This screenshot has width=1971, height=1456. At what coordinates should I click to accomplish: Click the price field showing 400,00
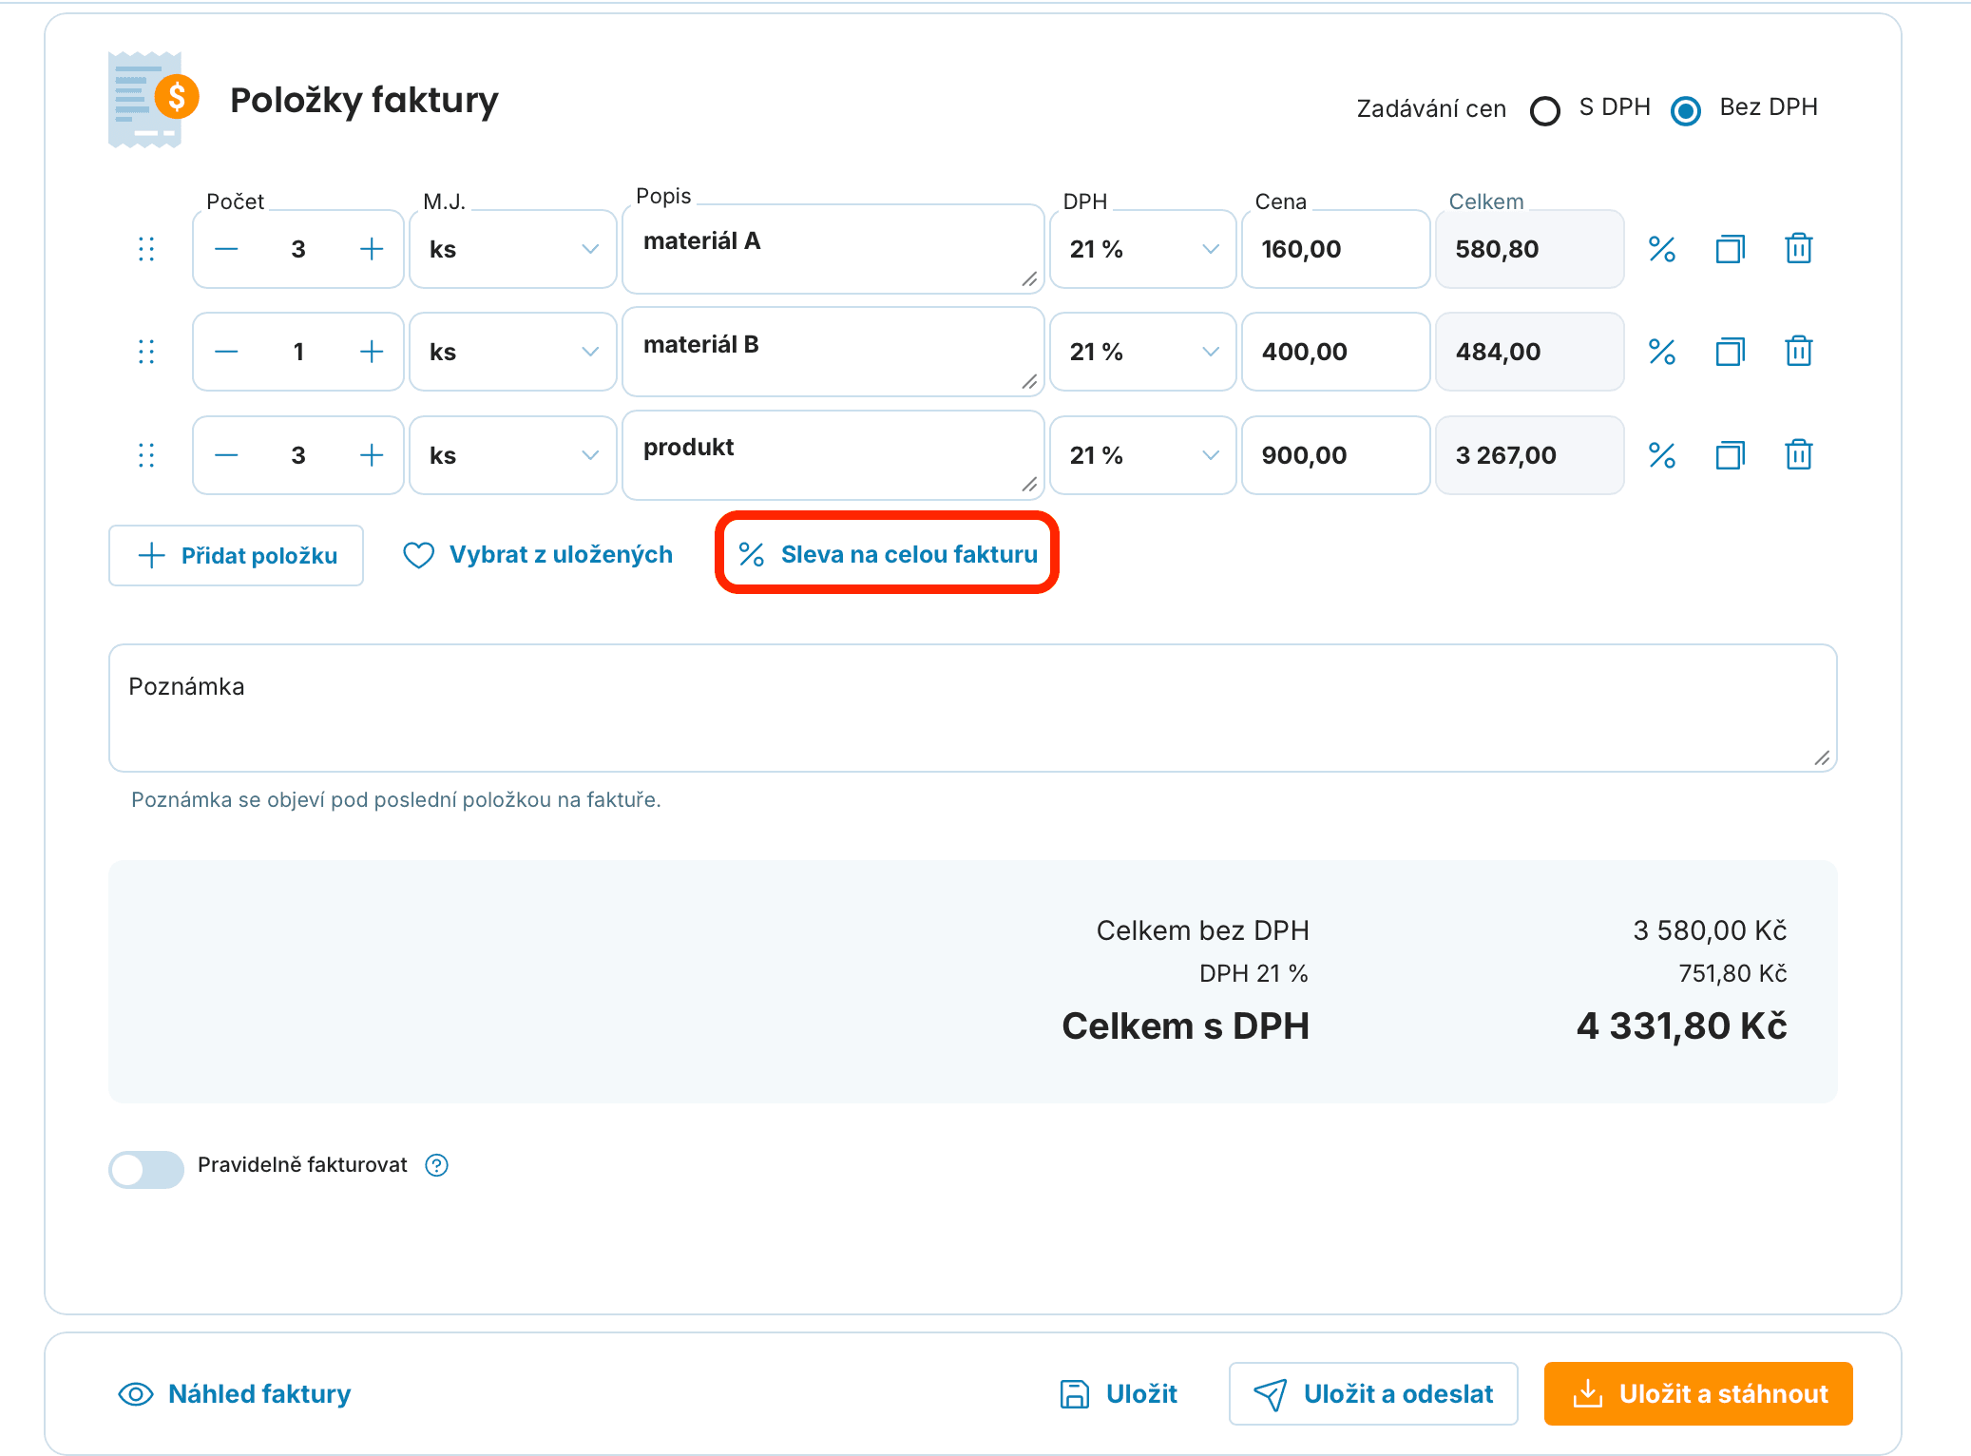(1335, 352)
